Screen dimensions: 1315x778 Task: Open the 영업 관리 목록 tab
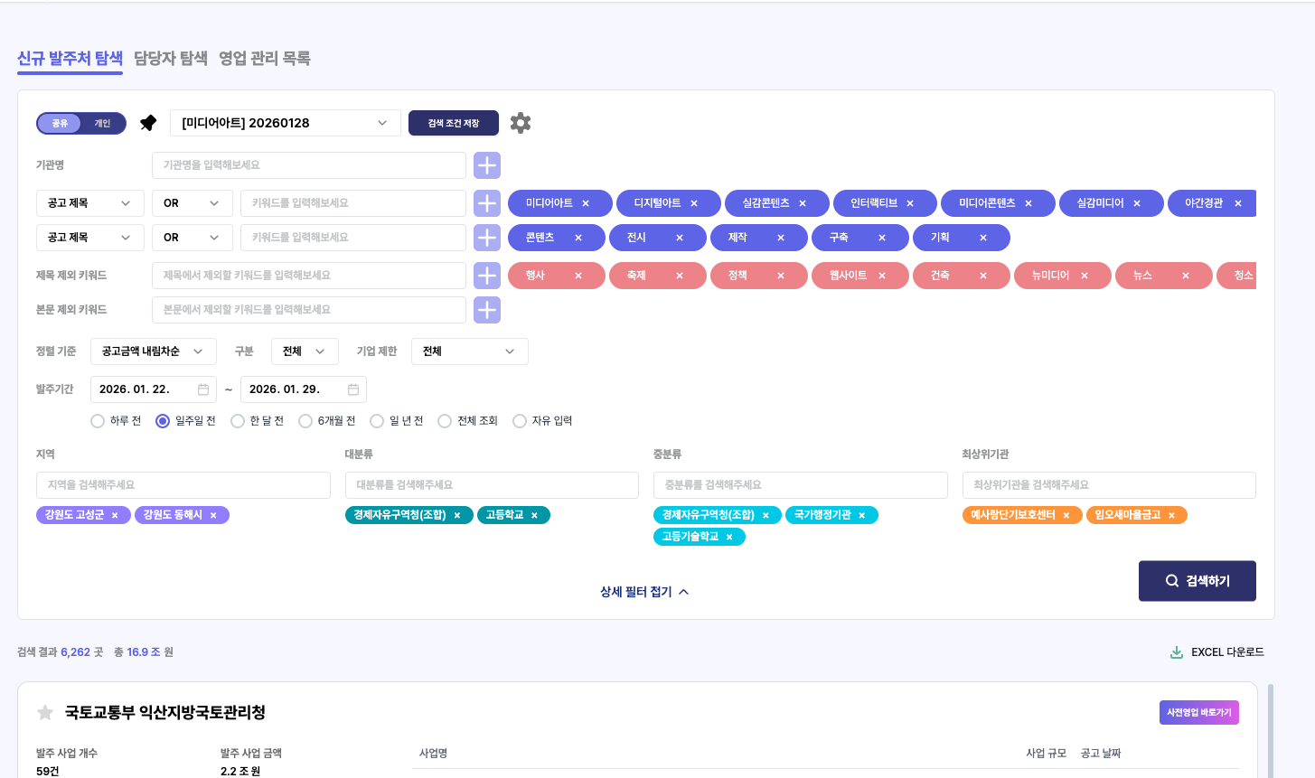click(263, 58)
